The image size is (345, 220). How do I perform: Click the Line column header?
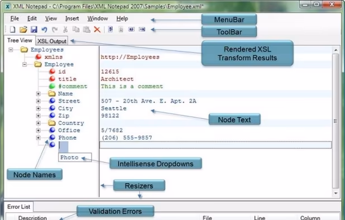point(260,218)
